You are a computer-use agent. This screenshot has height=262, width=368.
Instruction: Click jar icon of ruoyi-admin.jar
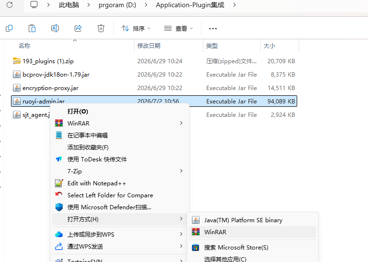tap(16, 101)
